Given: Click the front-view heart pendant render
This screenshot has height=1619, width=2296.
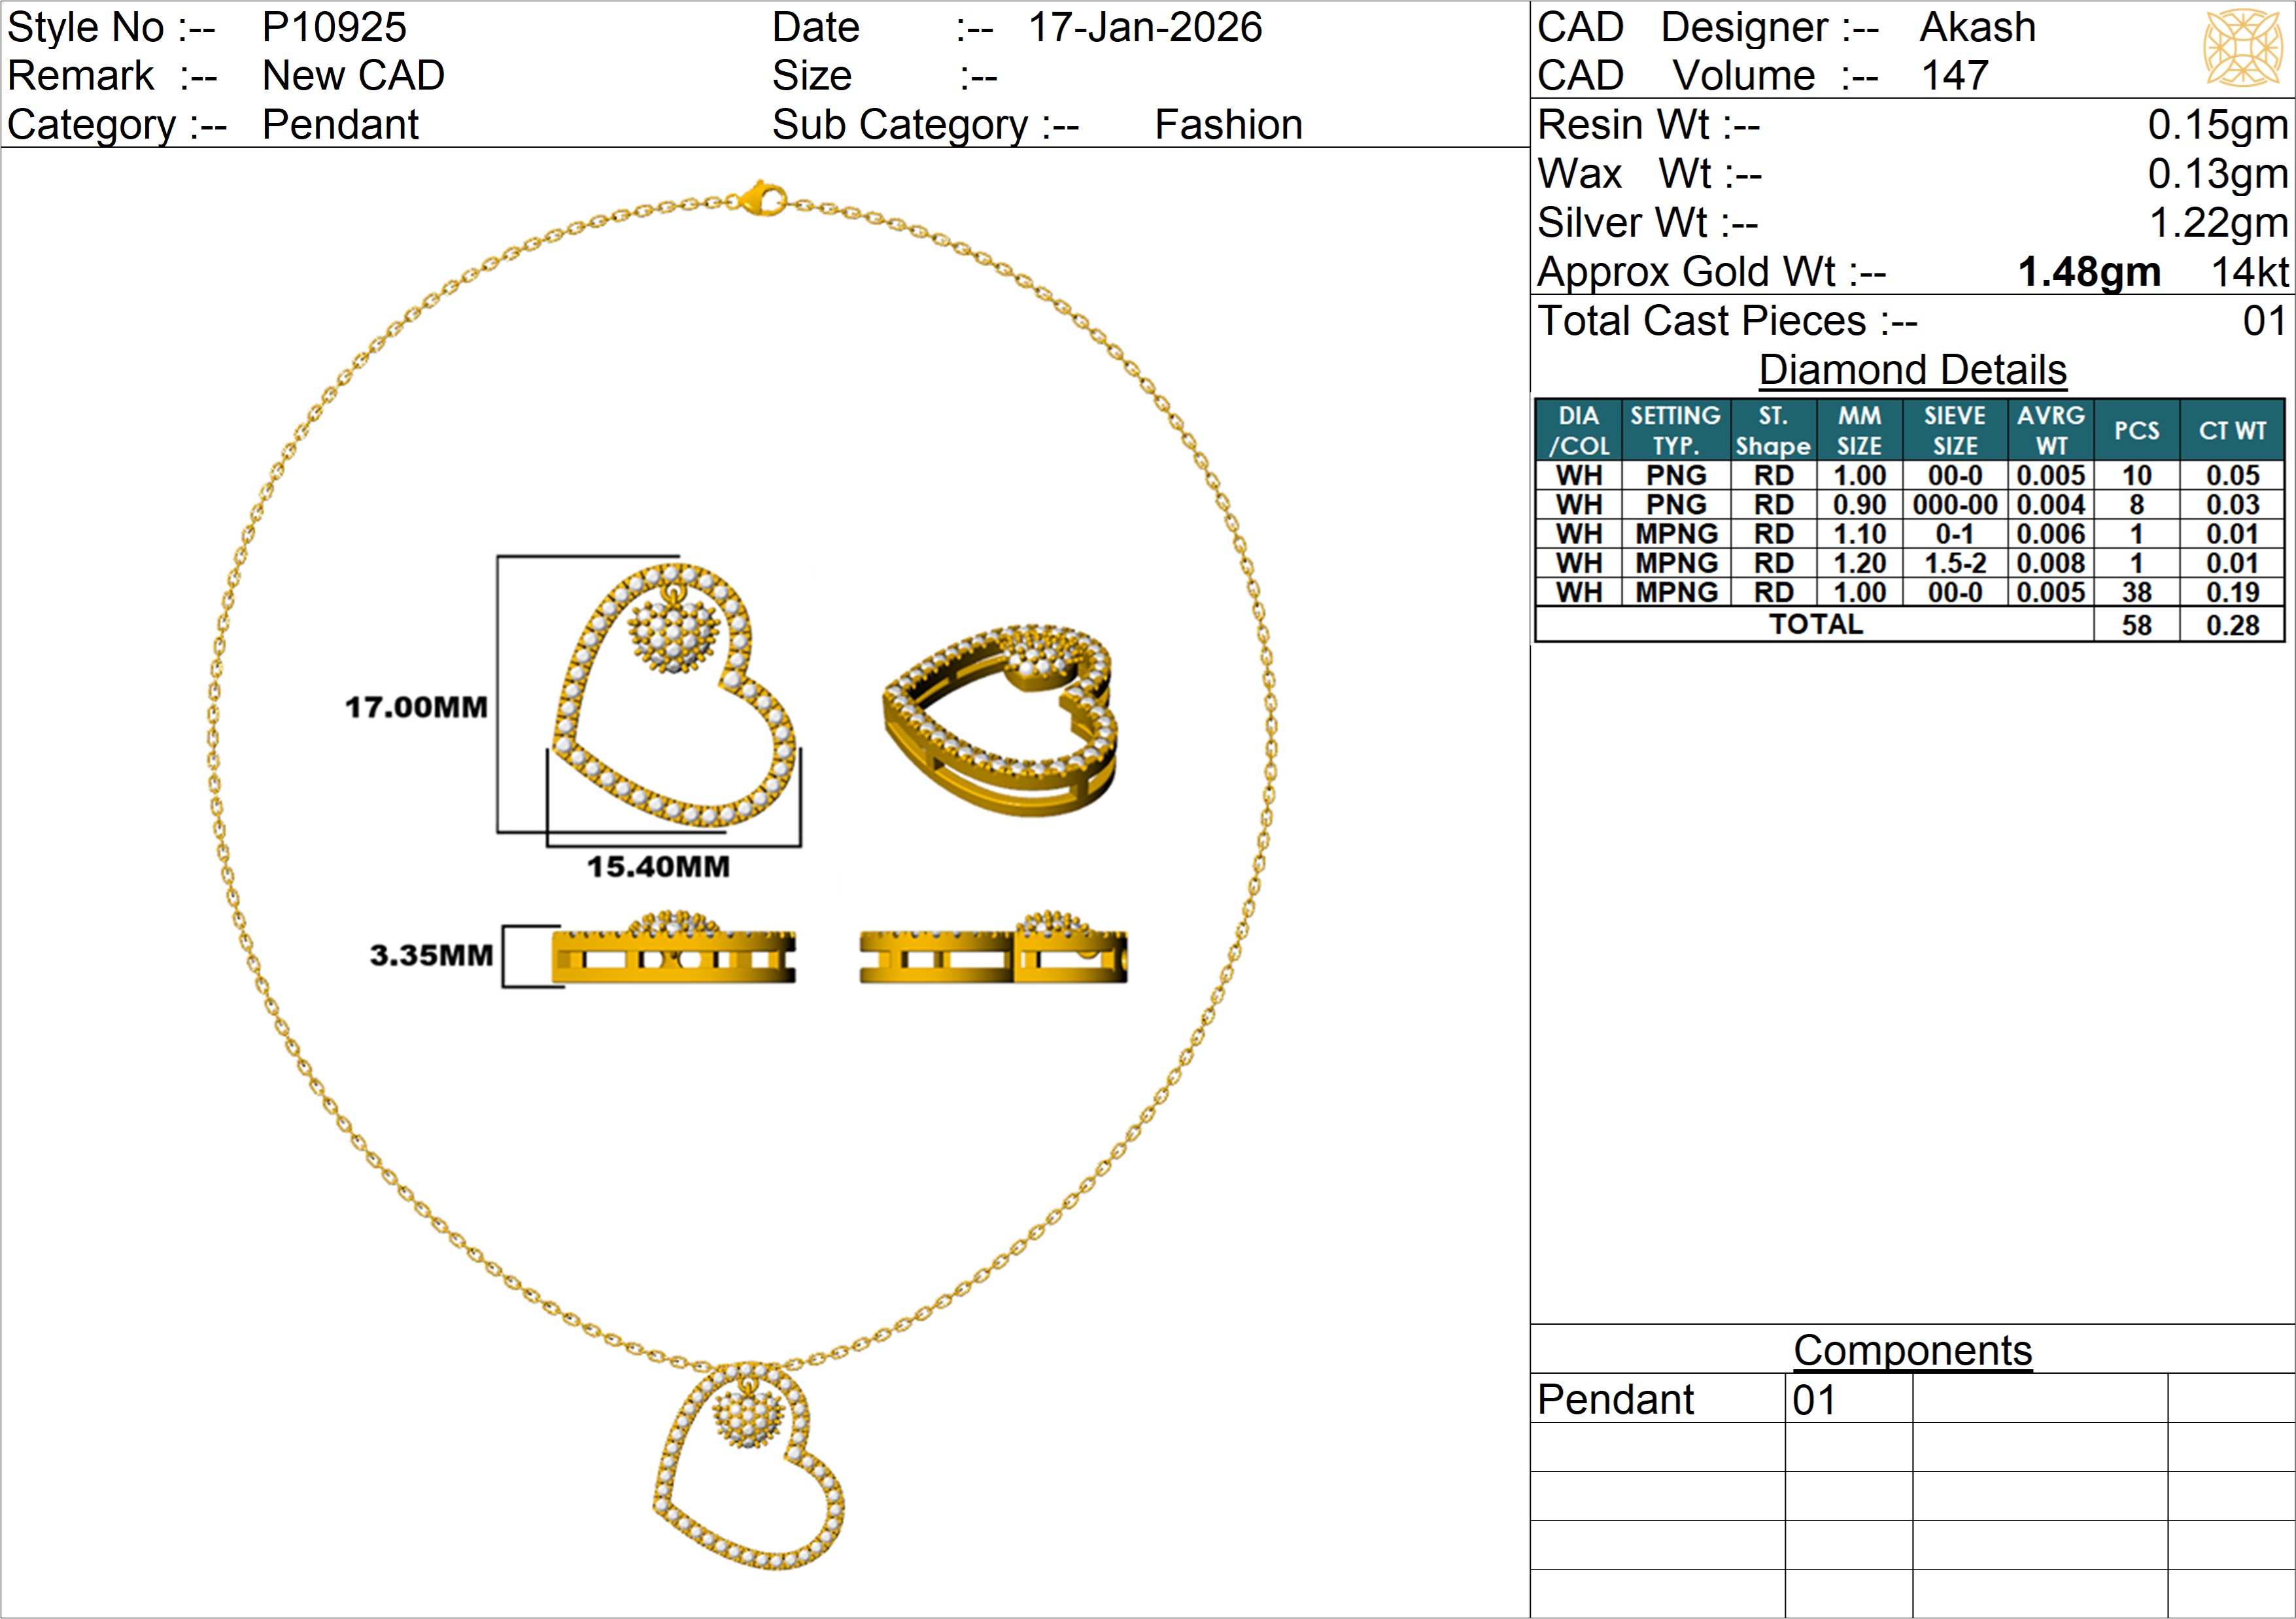Looking at the screenshot, I should 675,695.
